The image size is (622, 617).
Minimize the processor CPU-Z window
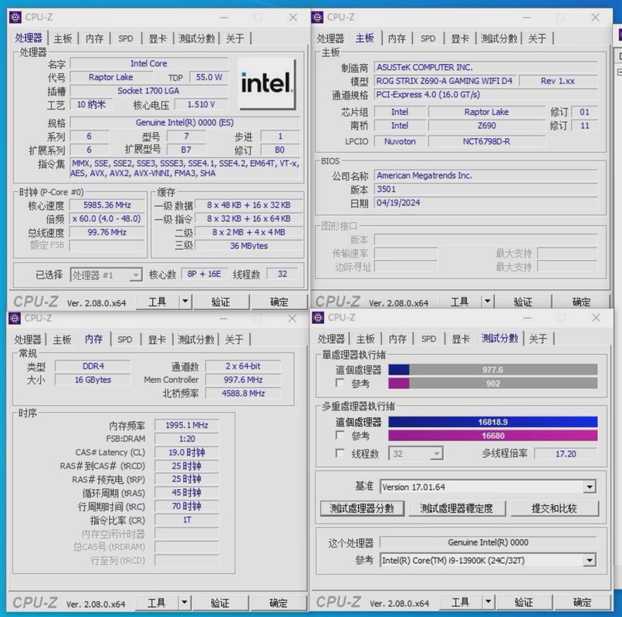224,18
